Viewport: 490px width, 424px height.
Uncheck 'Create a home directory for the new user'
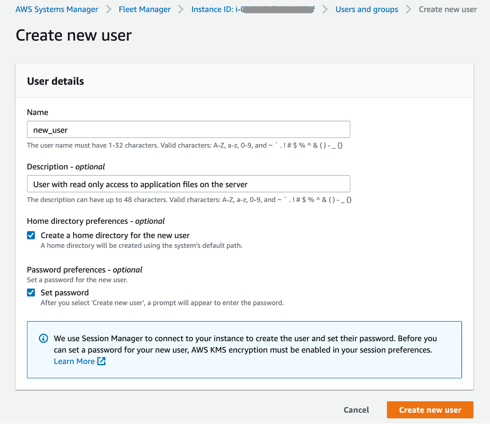click(x=31, y=235)
